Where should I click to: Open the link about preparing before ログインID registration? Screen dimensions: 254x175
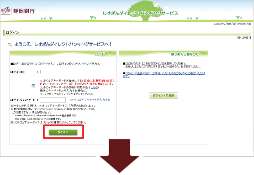(164, 75)
